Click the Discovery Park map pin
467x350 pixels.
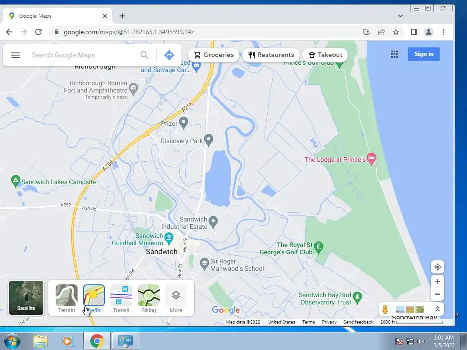(209, 140)
